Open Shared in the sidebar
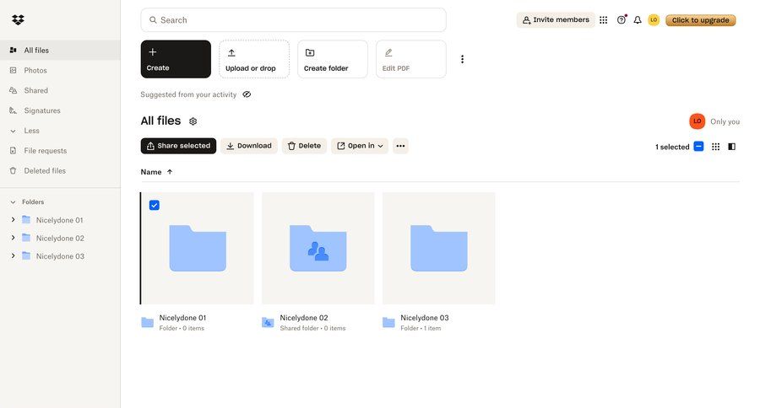This screenshot has width=760, height=408. pos(60,90)
